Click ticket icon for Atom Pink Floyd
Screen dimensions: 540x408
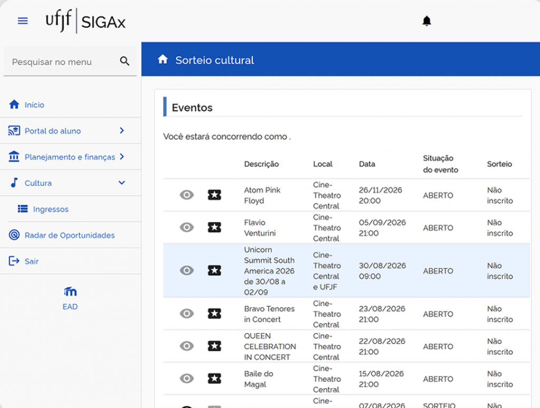215,195
